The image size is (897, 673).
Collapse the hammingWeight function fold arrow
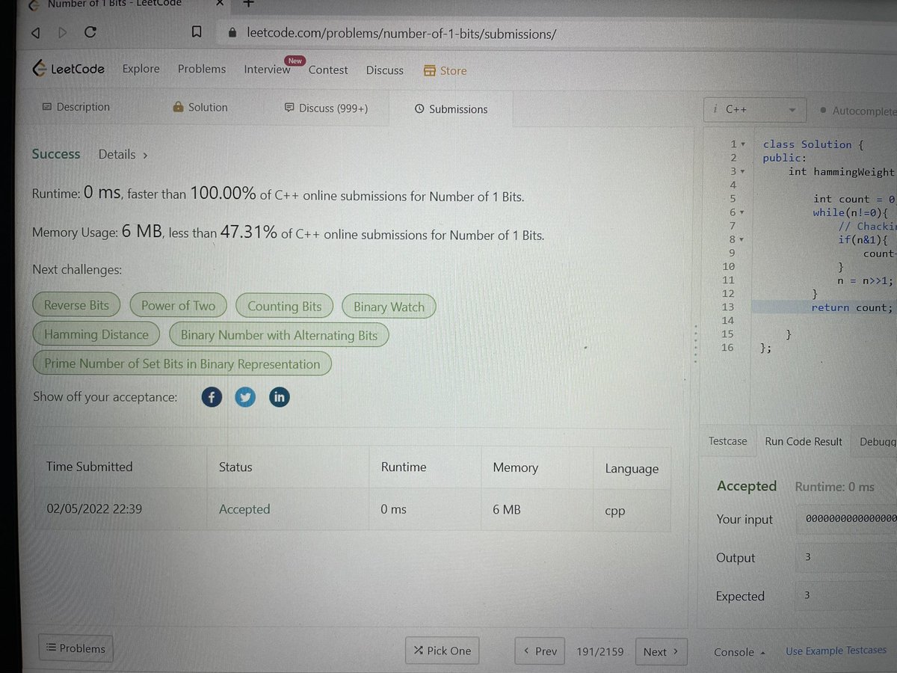point(742,171)
